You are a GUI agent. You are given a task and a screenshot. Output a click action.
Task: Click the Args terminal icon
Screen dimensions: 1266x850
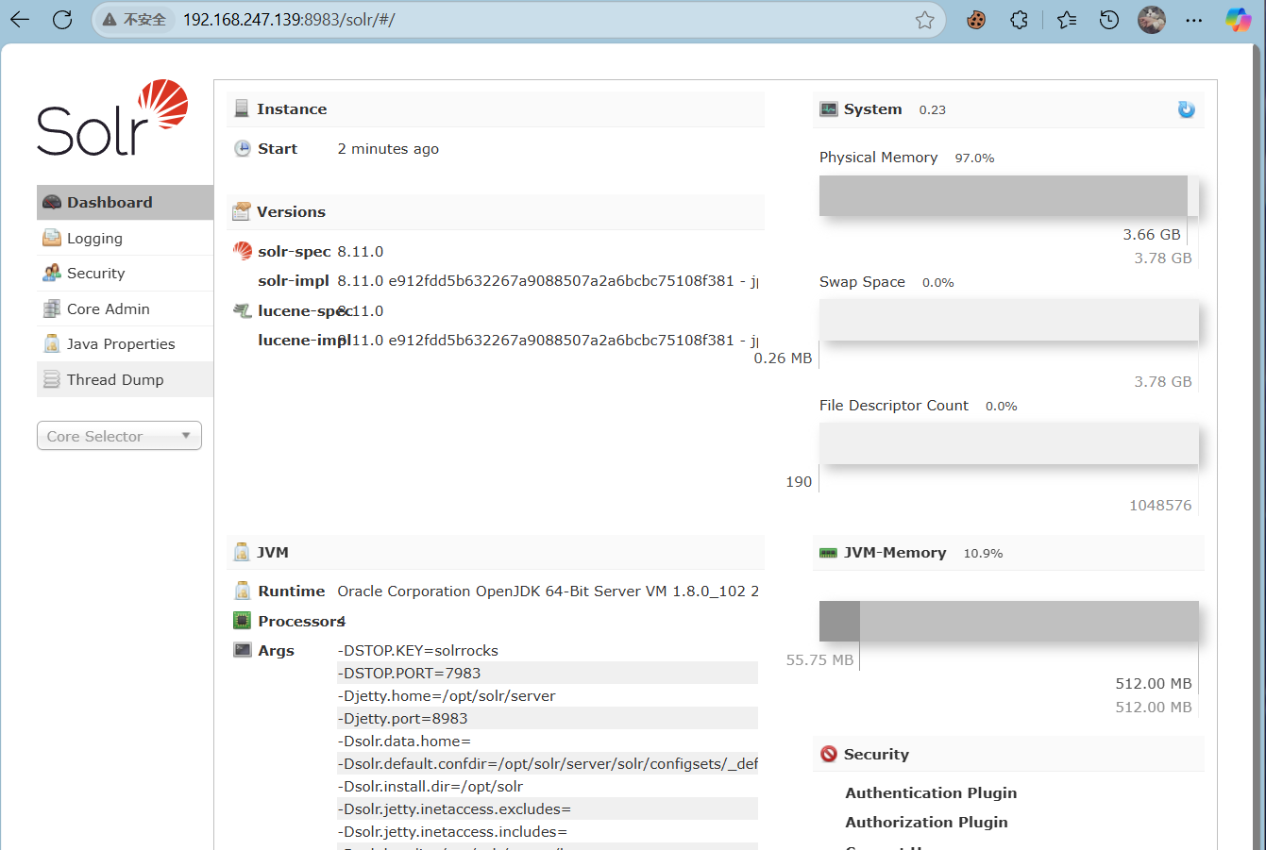pos(243,649)
